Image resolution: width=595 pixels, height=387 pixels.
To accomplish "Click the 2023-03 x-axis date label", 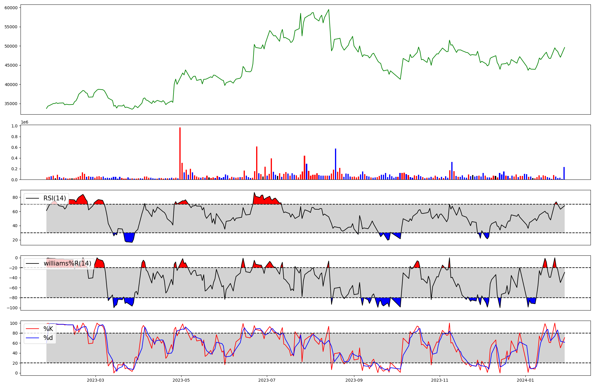I will [95, 380].
